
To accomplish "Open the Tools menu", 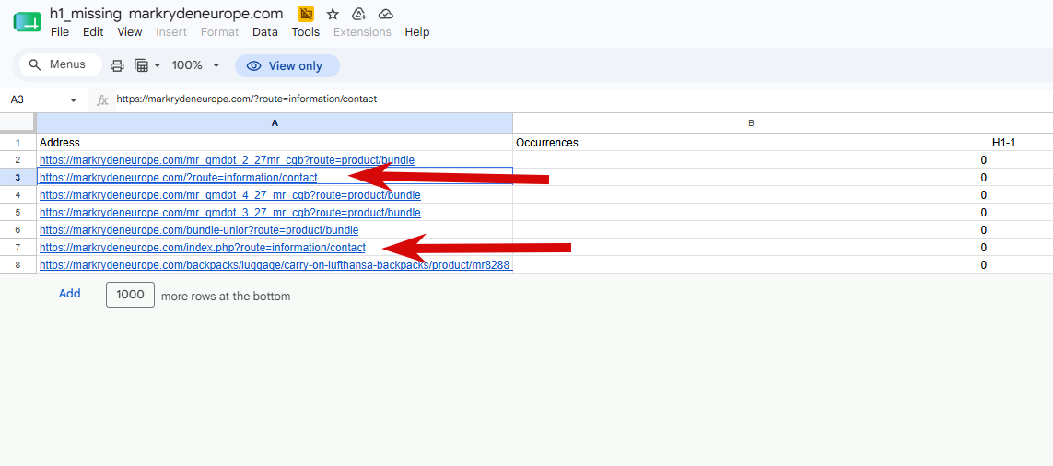I will 306,32.
